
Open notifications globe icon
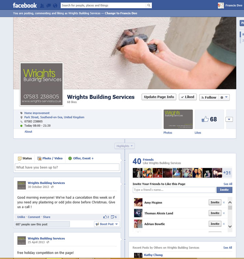[x=55, y=6]
